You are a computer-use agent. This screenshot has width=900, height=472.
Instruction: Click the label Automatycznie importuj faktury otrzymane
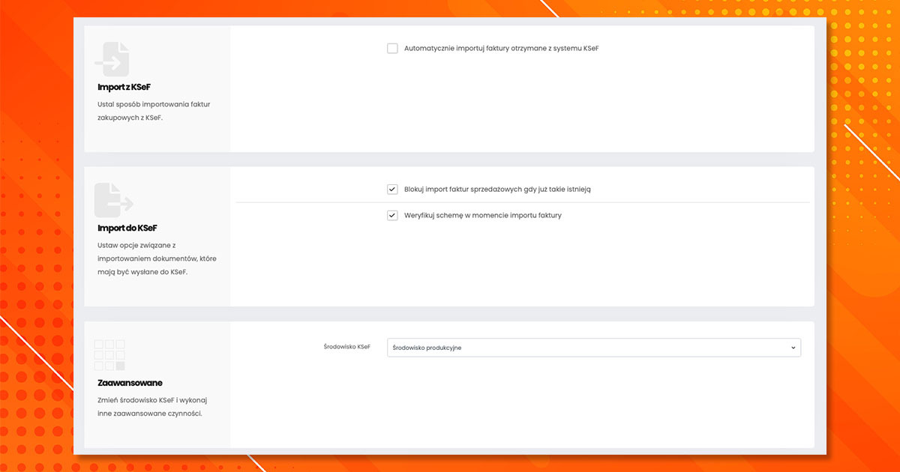pyautogui.click(x=501, y=49)
